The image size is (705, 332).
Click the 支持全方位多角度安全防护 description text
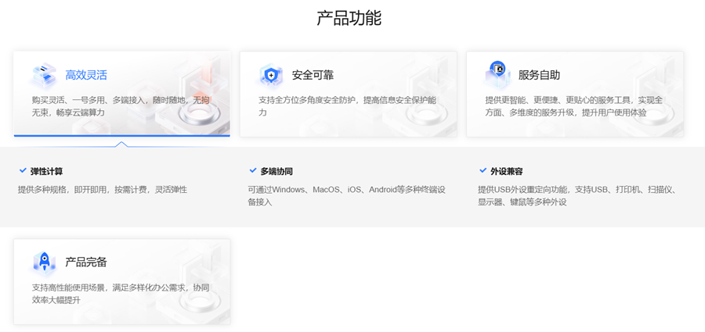(x=348, y=106)
